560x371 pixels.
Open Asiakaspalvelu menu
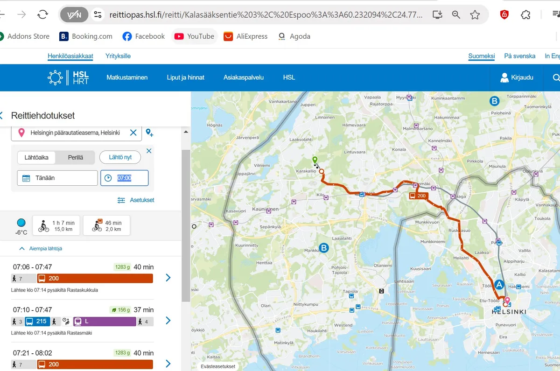click(x=244, y=77)
